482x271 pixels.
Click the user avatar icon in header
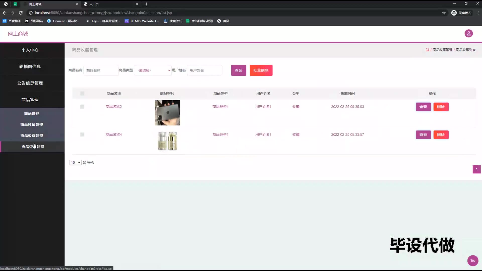tap(468, 33)
